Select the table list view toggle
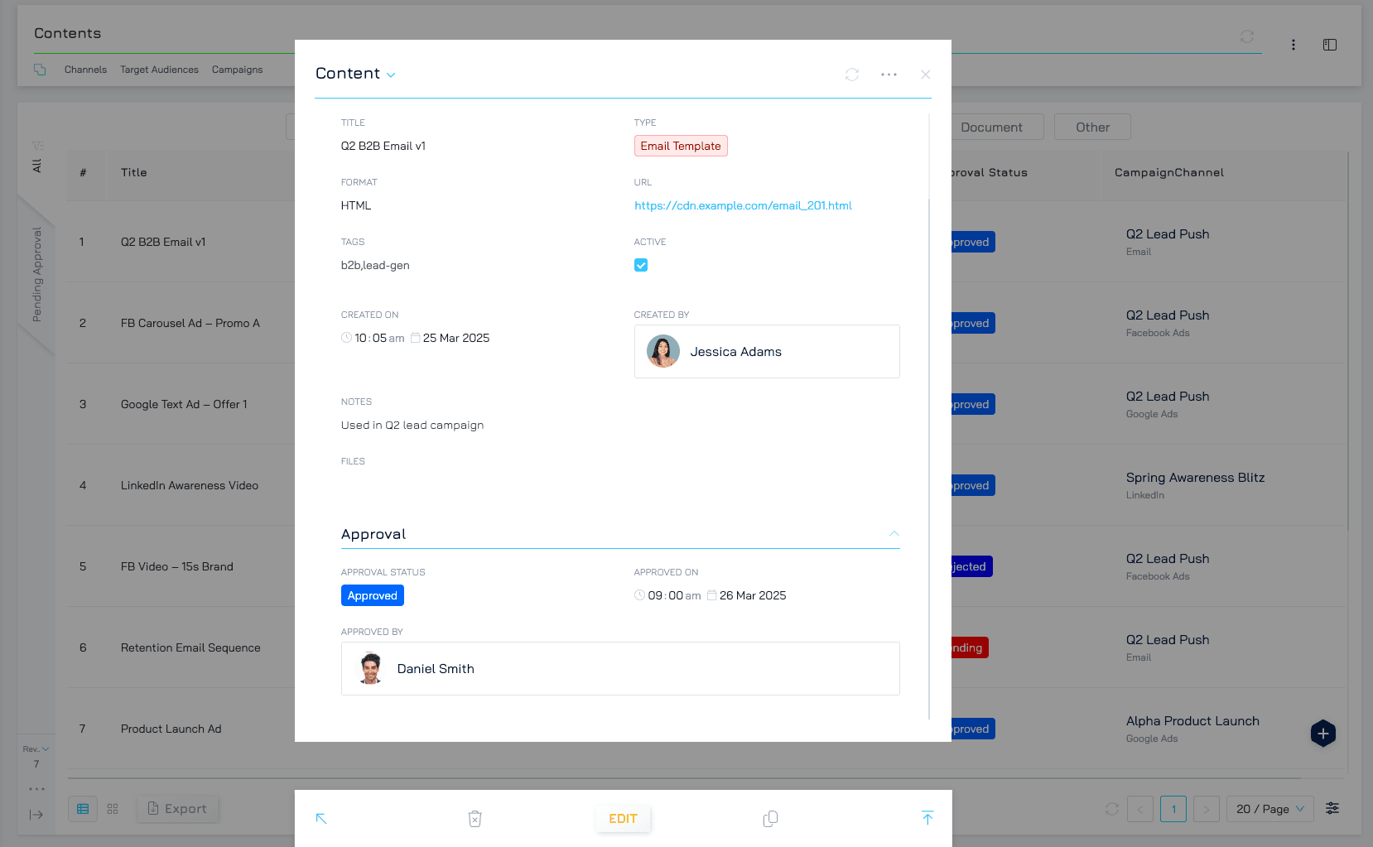Viewport: 1373px width, 847px height. (83, 809)
